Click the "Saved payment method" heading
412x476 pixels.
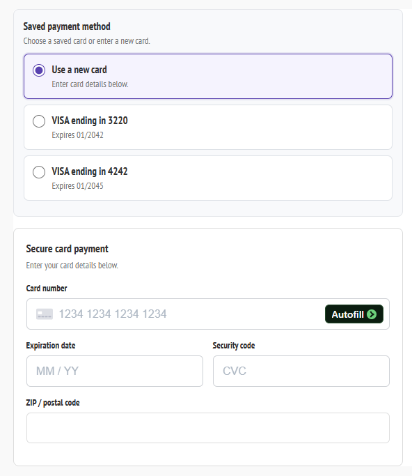pyautogui.click(x=67, y=26)
